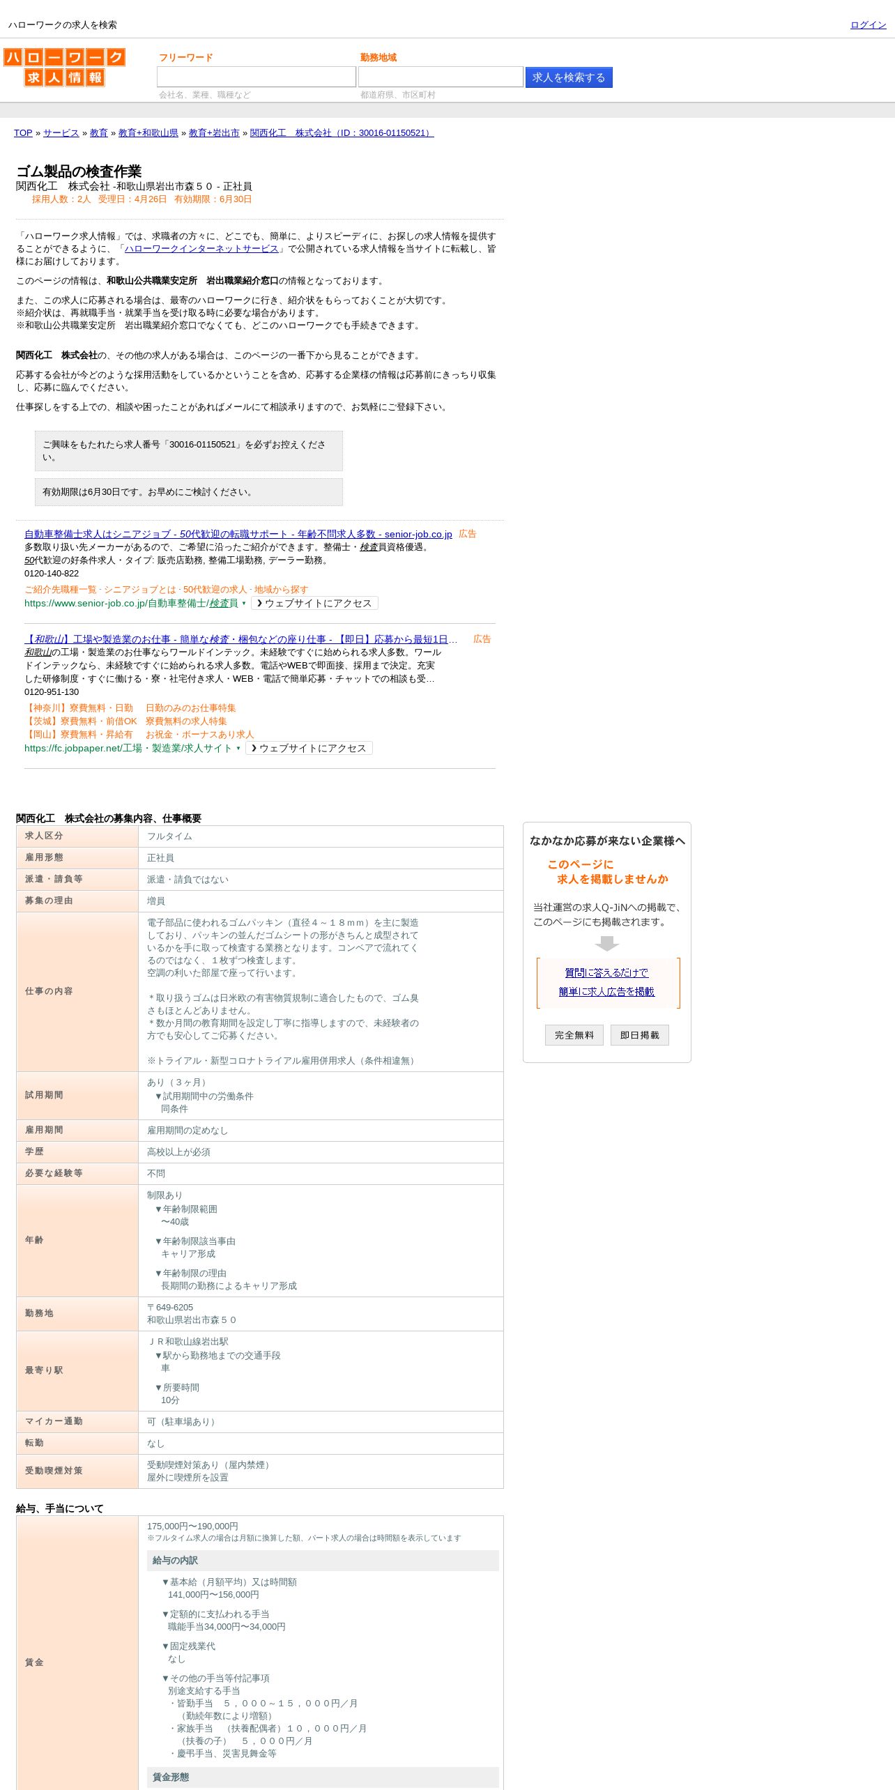
Task: Open the 自動車整備士求人 senior-job ad title
Action: pyautogui.click(x=238, y=534)
